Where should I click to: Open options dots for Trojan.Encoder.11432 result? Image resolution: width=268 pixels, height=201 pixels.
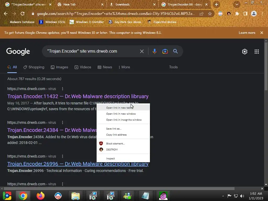(x=63, y=89)
